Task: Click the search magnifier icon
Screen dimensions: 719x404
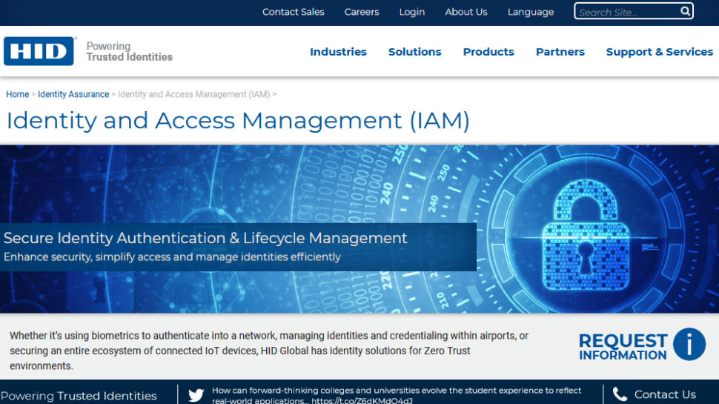Action: coord(685,11)
